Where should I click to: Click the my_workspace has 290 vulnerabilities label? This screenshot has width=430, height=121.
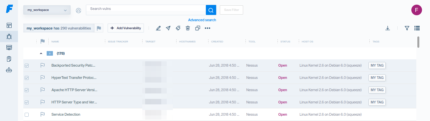(x=59, y=28)
